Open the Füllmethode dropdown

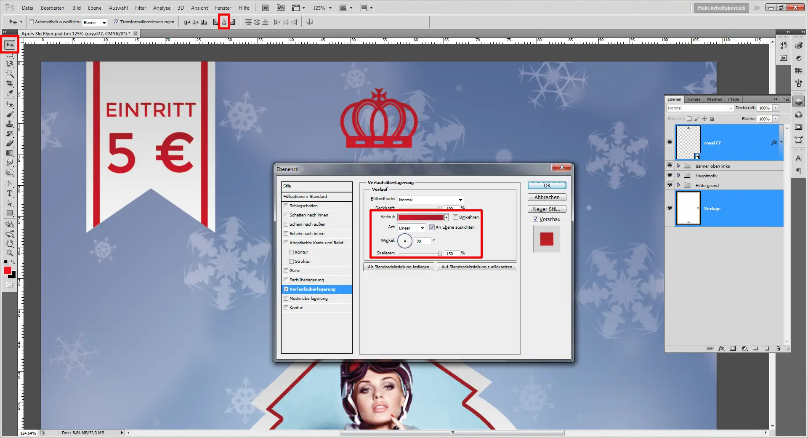[x=430, y=200]
